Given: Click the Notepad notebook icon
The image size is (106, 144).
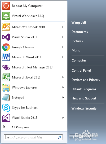Looking at the screenshot, I should click(6, 98).
